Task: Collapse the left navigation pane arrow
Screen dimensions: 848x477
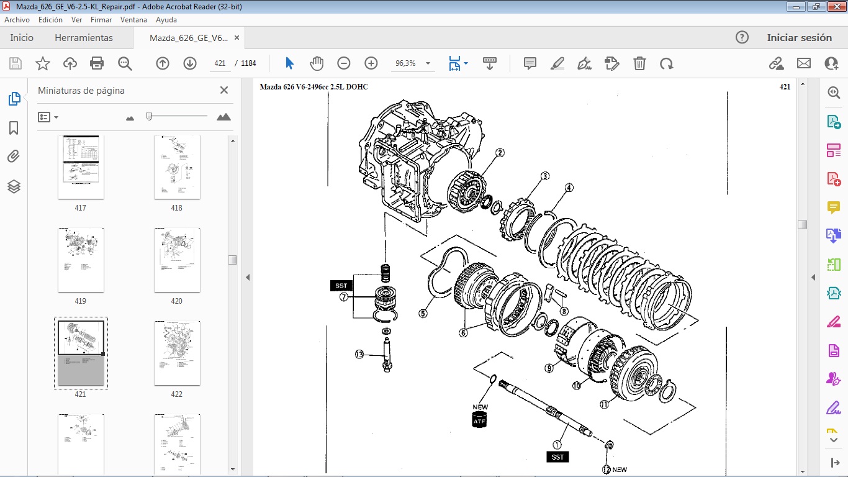Action: 248,277
